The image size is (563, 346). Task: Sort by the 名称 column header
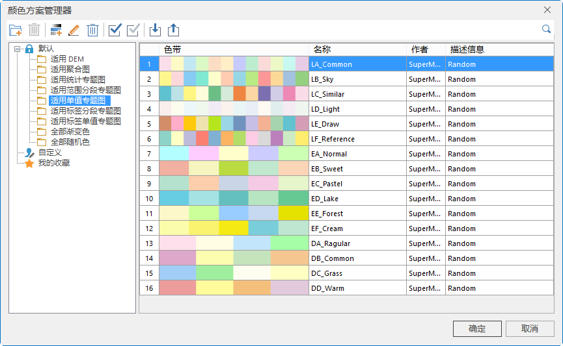click(357, 49)
